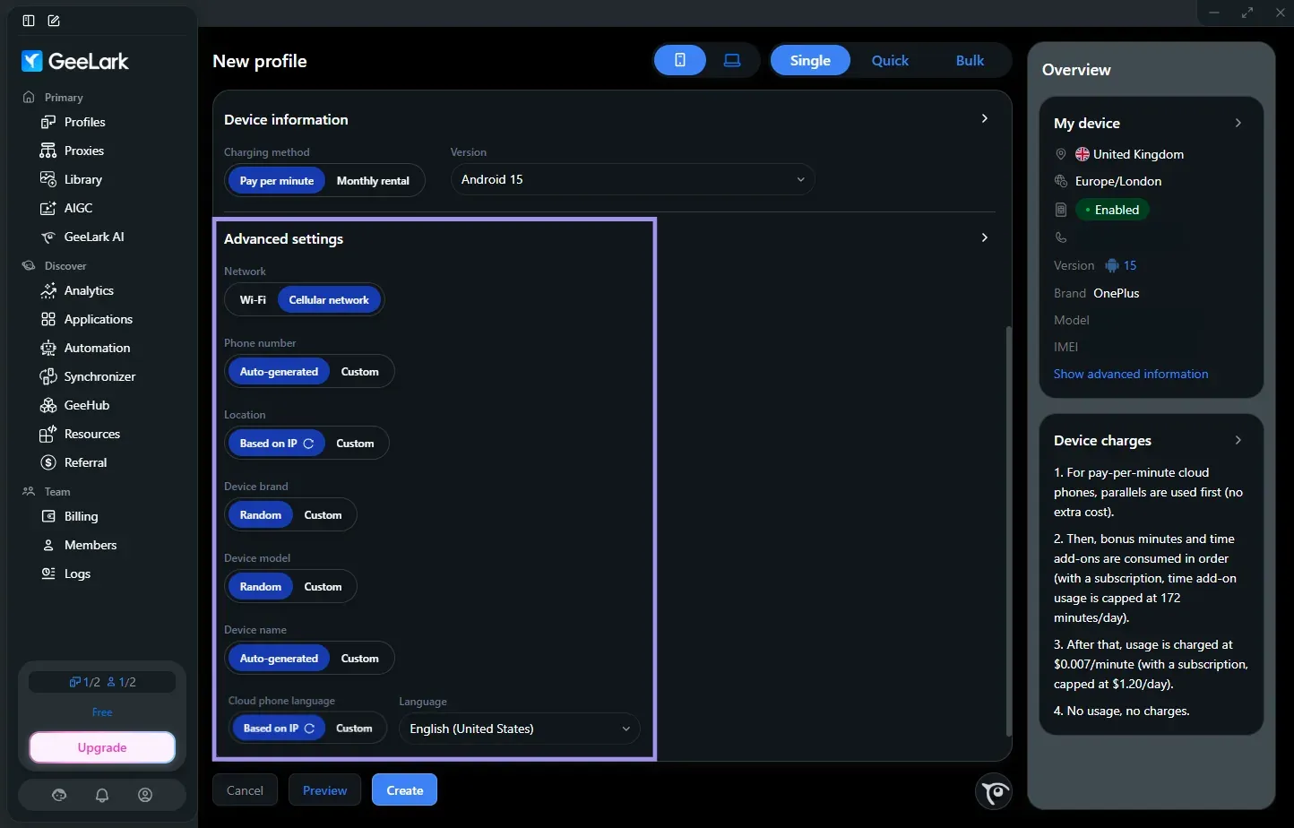The image size is (1294, 828).
Task: Click the GeeLark logo
Action: pos(75,61)
